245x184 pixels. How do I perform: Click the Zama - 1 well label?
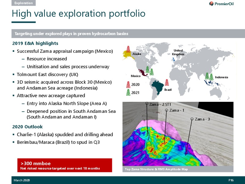pos(177,110)
